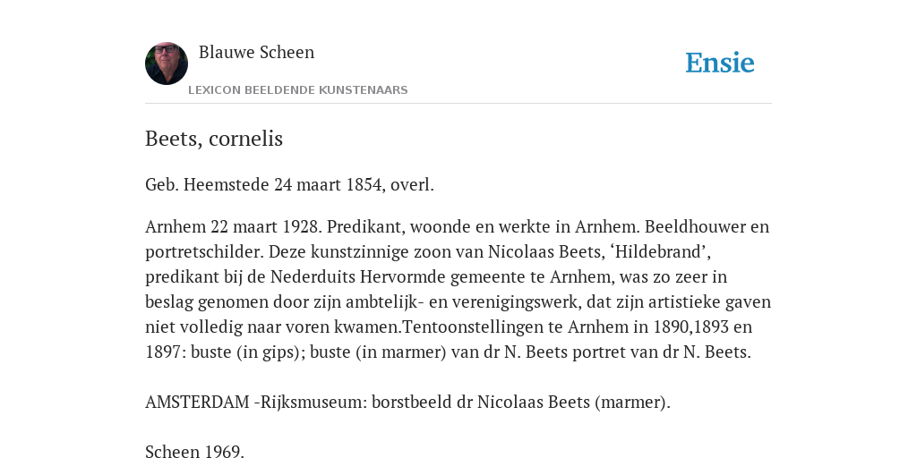Click the phrase 'buste (in gips)'
Image resolution: width=917 pixels, height=458 pixels.
tap(245, 352)
